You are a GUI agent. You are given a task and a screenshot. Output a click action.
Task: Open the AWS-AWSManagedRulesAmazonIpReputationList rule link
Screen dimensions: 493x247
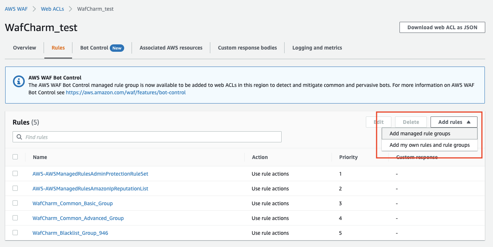tap(90, 189)
